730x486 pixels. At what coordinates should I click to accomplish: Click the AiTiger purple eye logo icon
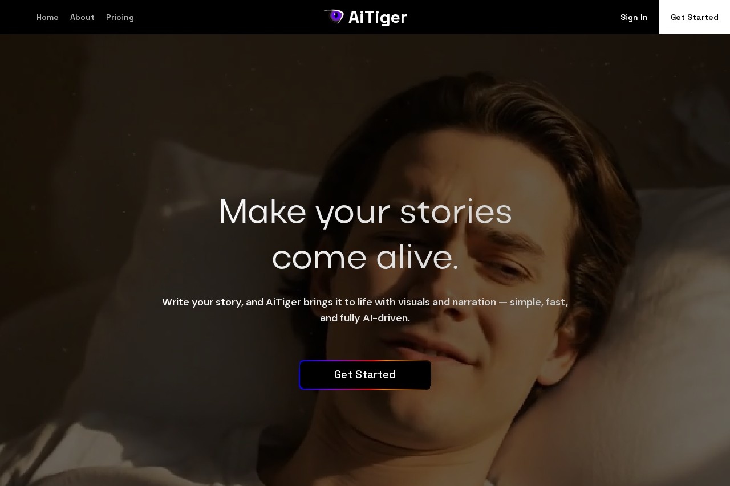point(334,17)
